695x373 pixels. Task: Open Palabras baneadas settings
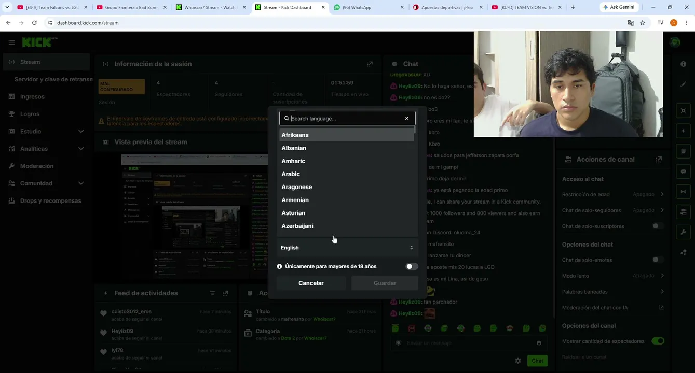(x=613, y=292)
